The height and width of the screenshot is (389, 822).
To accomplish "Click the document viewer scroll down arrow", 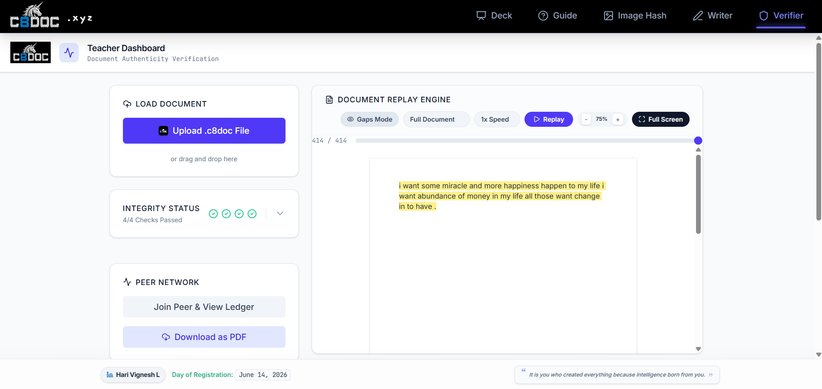I will 698,349.
